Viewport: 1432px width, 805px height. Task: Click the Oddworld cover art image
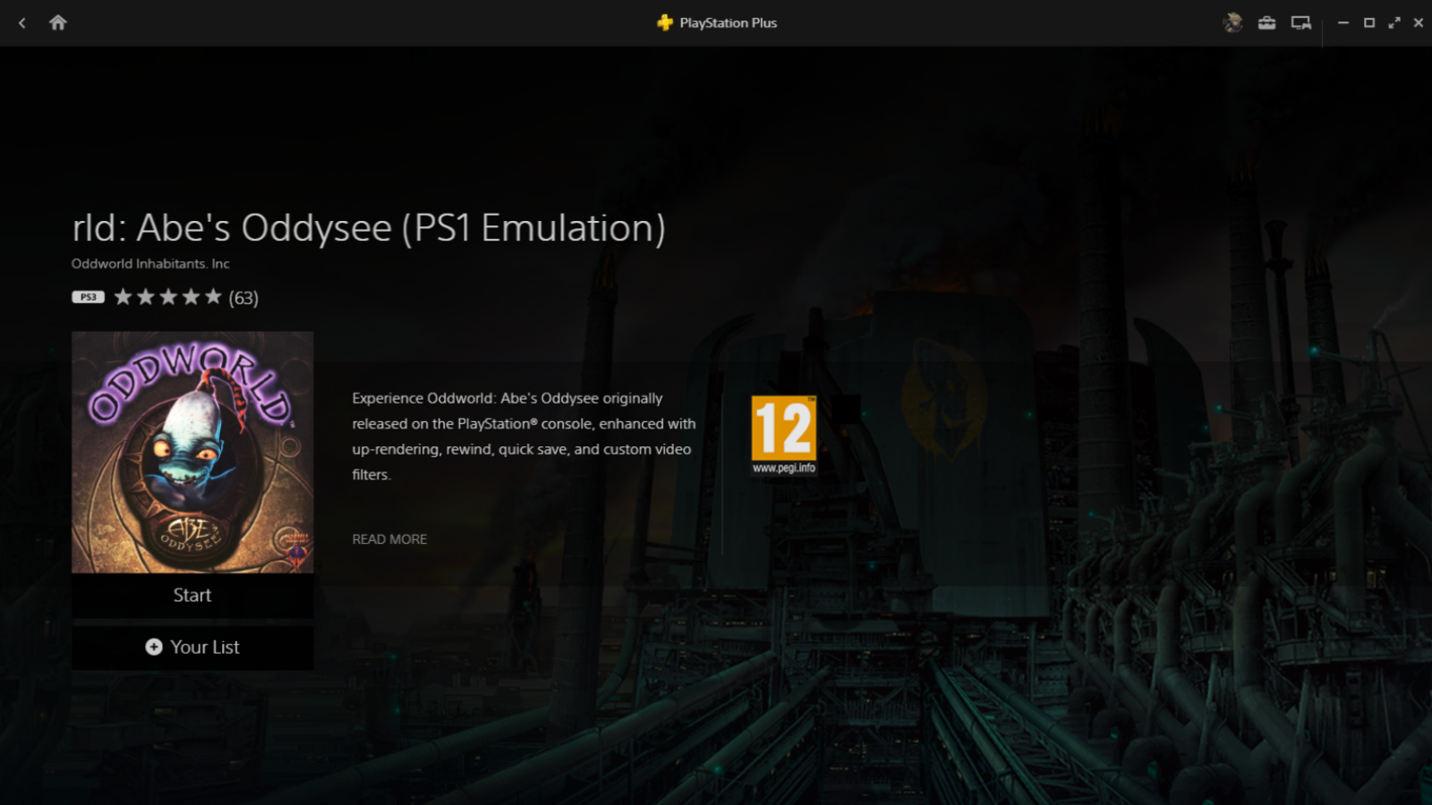(x=192, y=453)
